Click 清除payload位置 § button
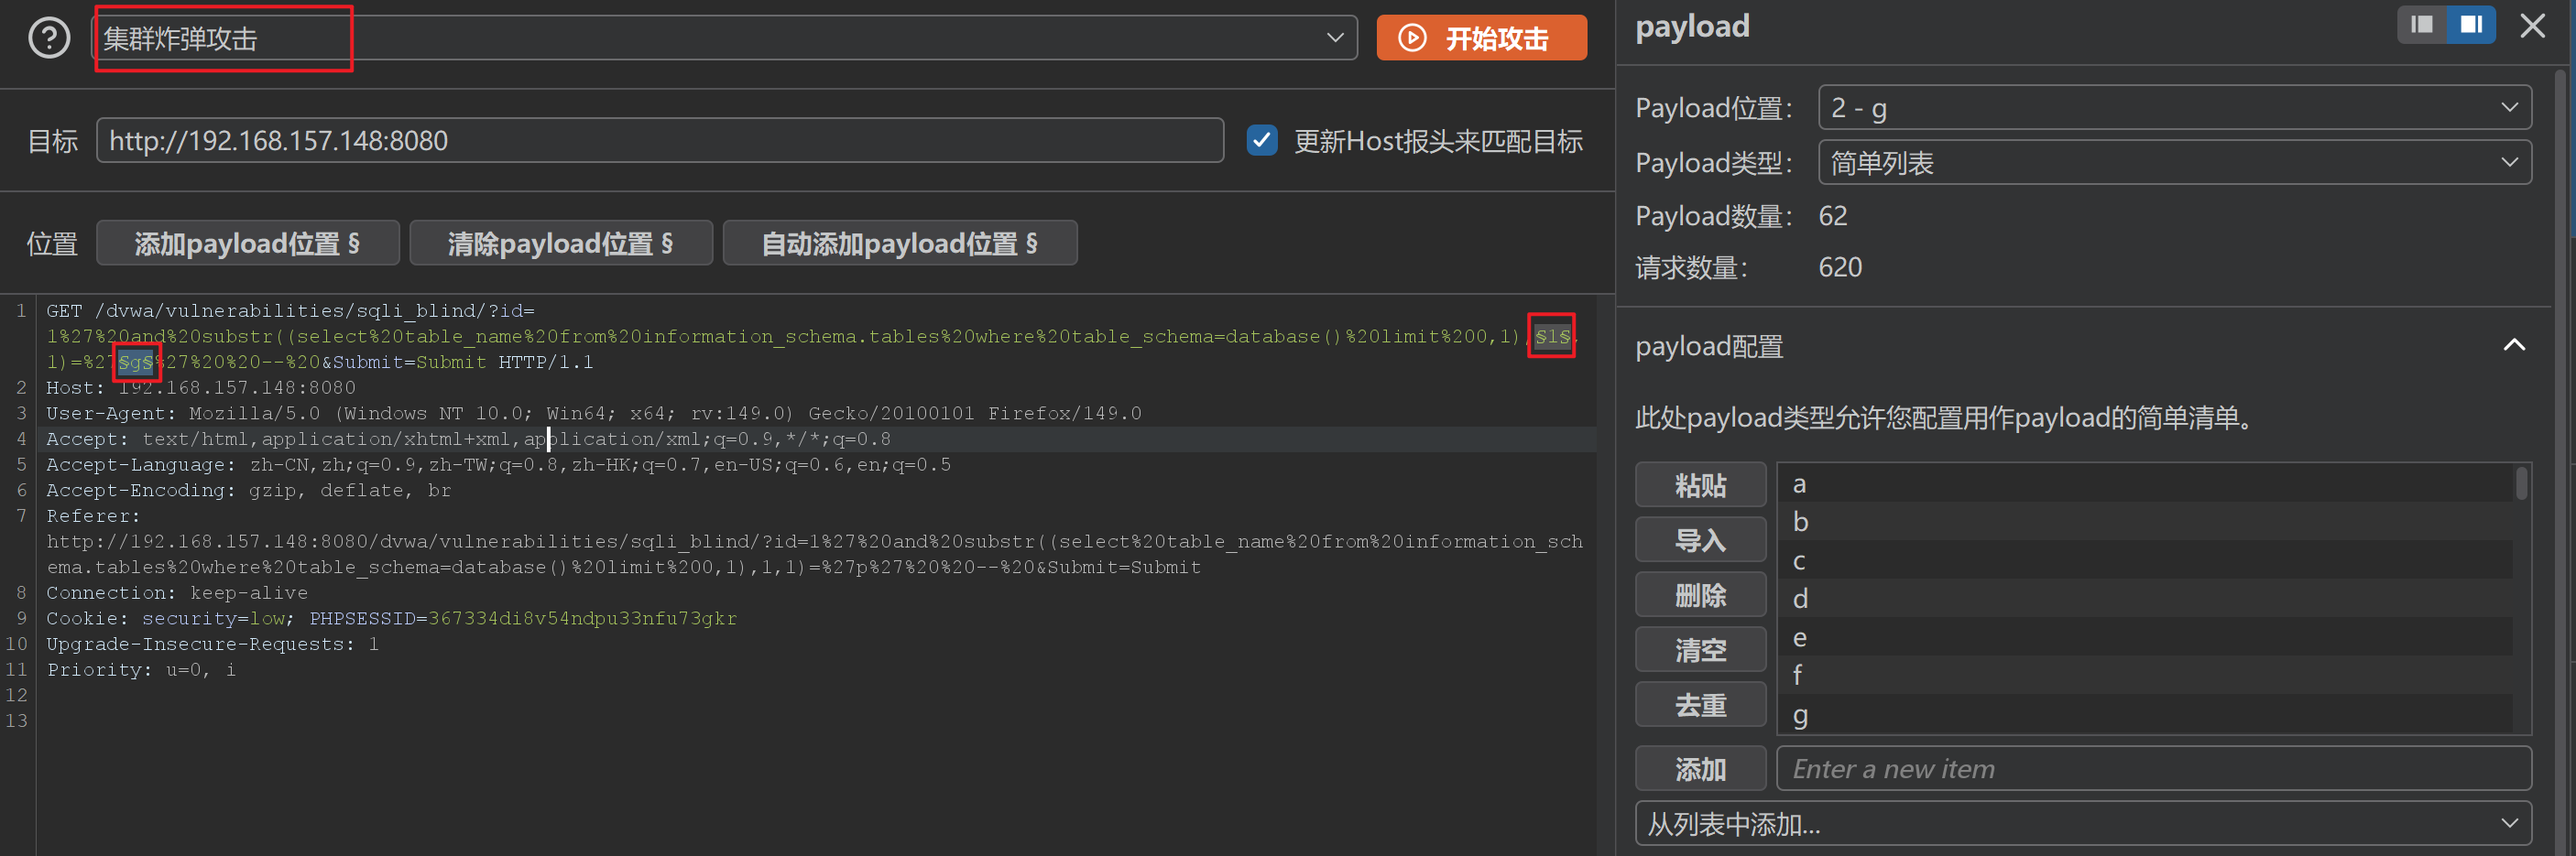 coord(561,244)
